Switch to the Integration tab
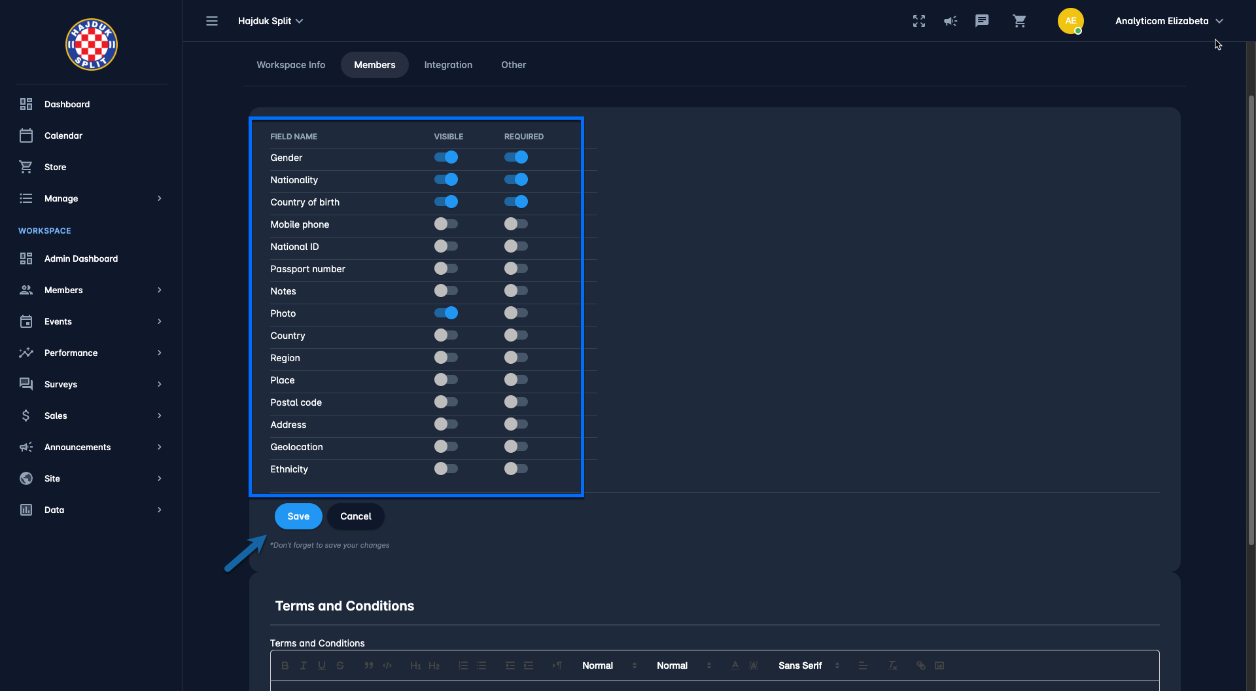Screen dimensions: 1256x691 448,65
